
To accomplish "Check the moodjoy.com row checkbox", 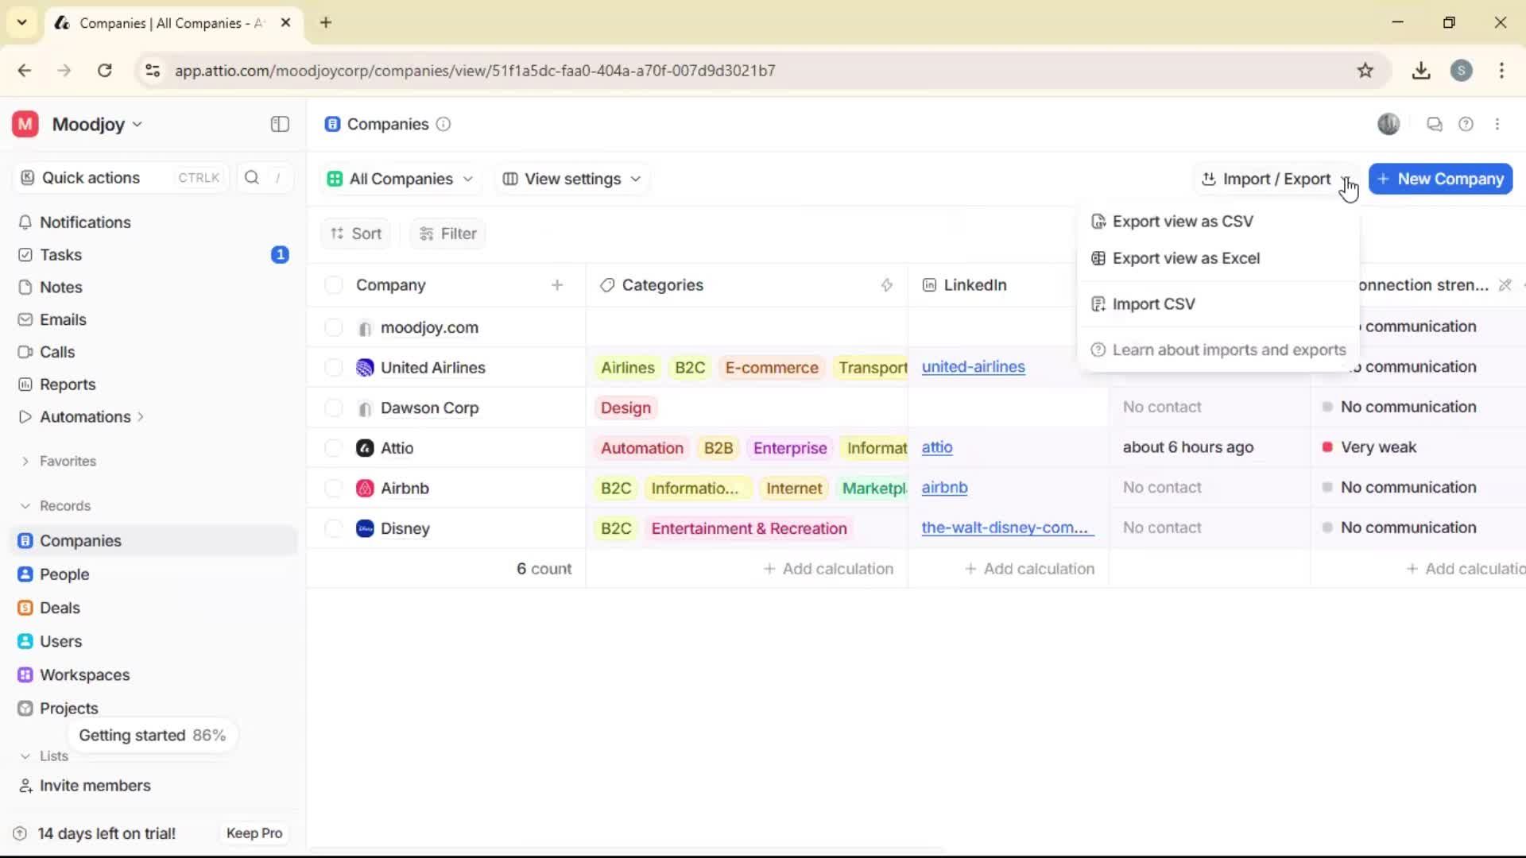I will [333, 327].
